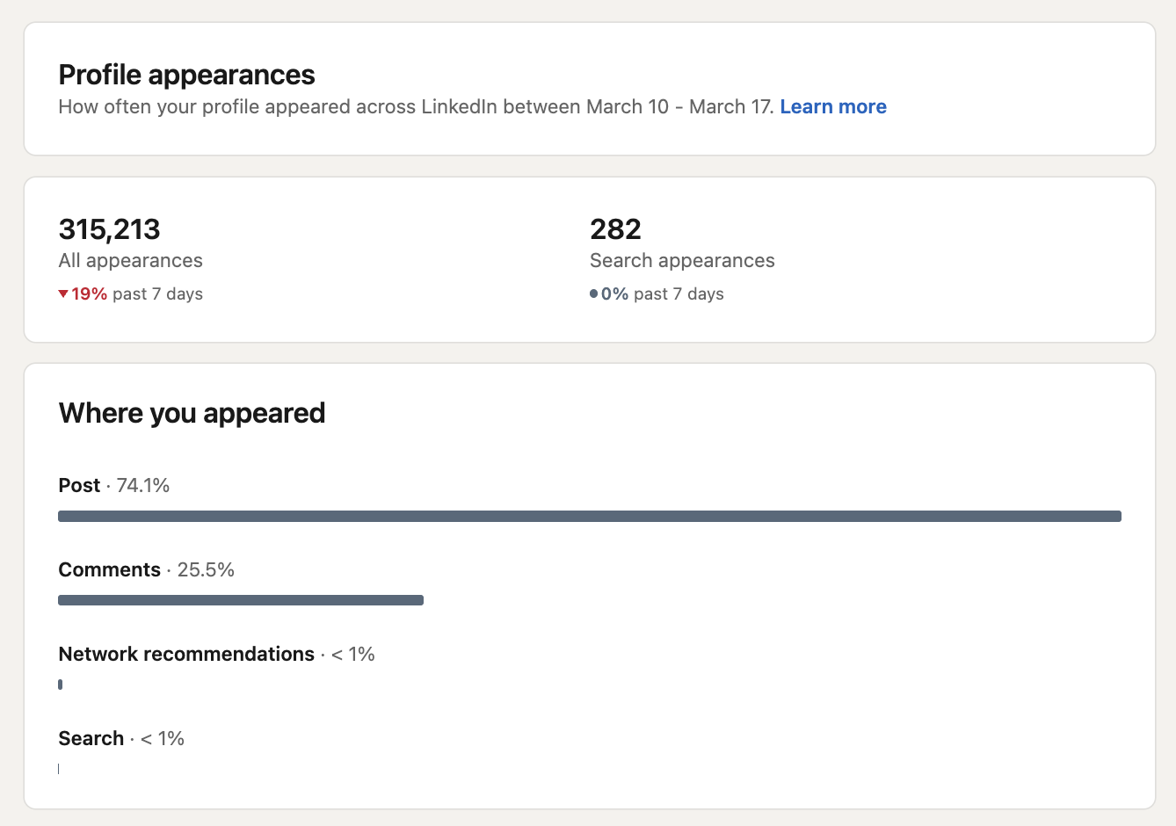Viewport: 1176px width, 826px height.
Task: Click the All appearances stat of 315,213
Action: 109,228
